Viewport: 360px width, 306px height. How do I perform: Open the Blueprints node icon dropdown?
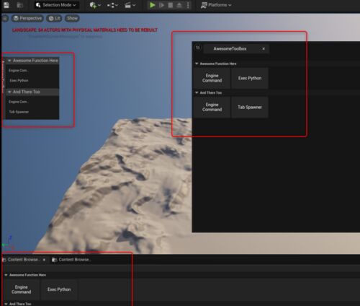112,5
